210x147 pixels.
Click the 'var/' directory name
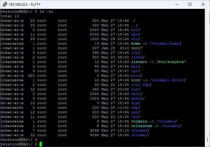tap(136, 117)
